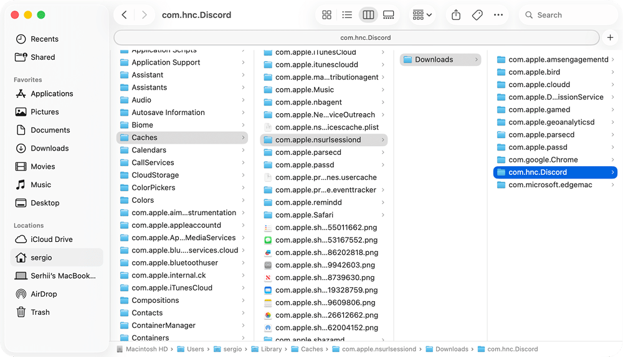Select the com.apple.sh...53167552.png file

click(x=324, y=240)
